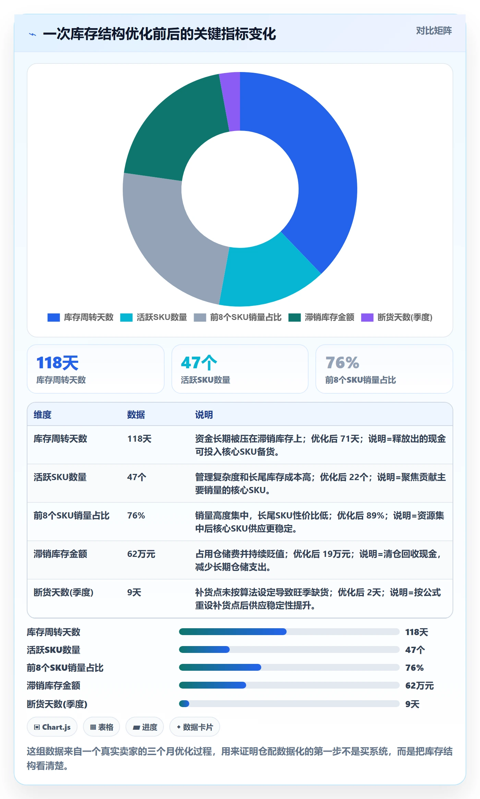Select the 表格 tag chip
Image resolution: width=480 pixels, height=799 pixels.
tap(101, 727)
